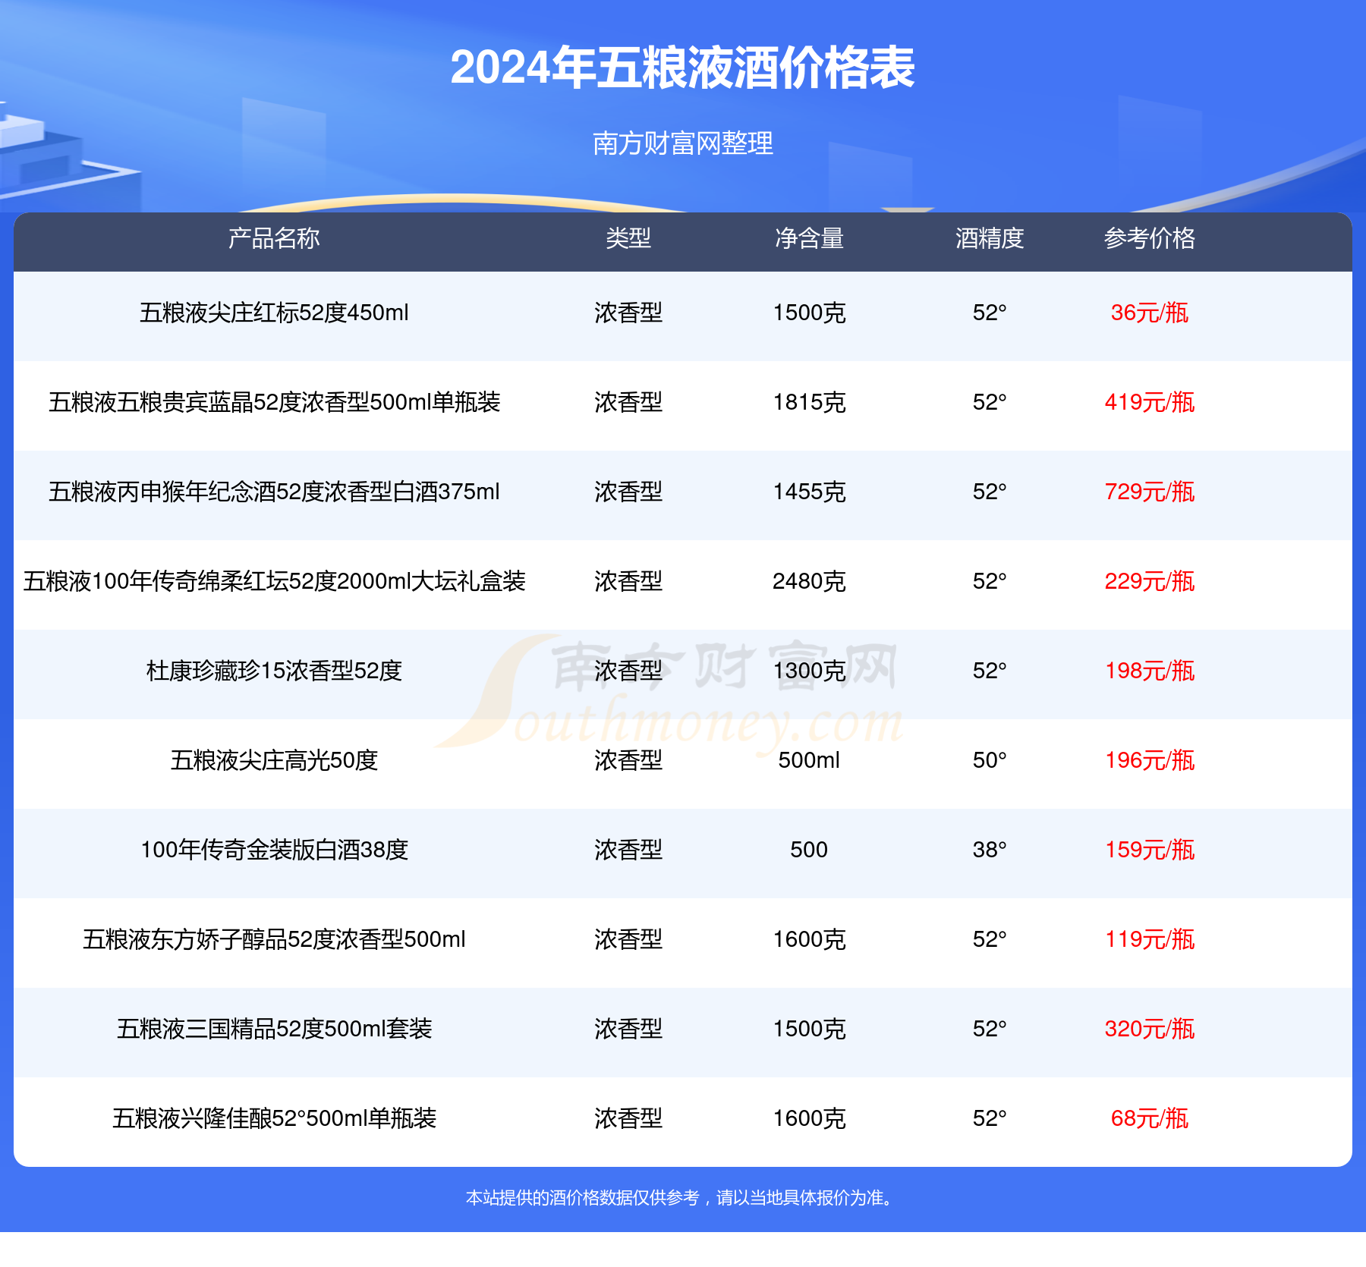Click the 50° alcohol content cell

click(990, 760)
